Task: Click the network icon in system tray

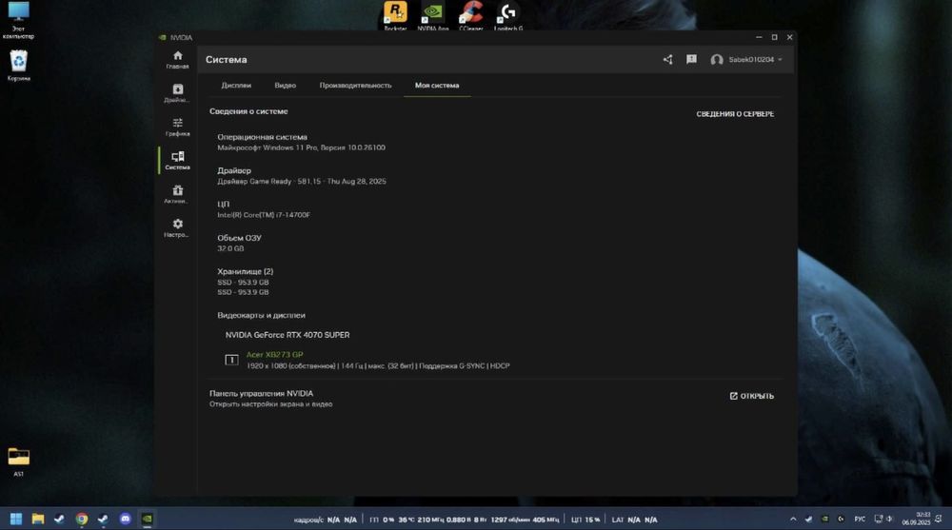Action: (878, 520)
